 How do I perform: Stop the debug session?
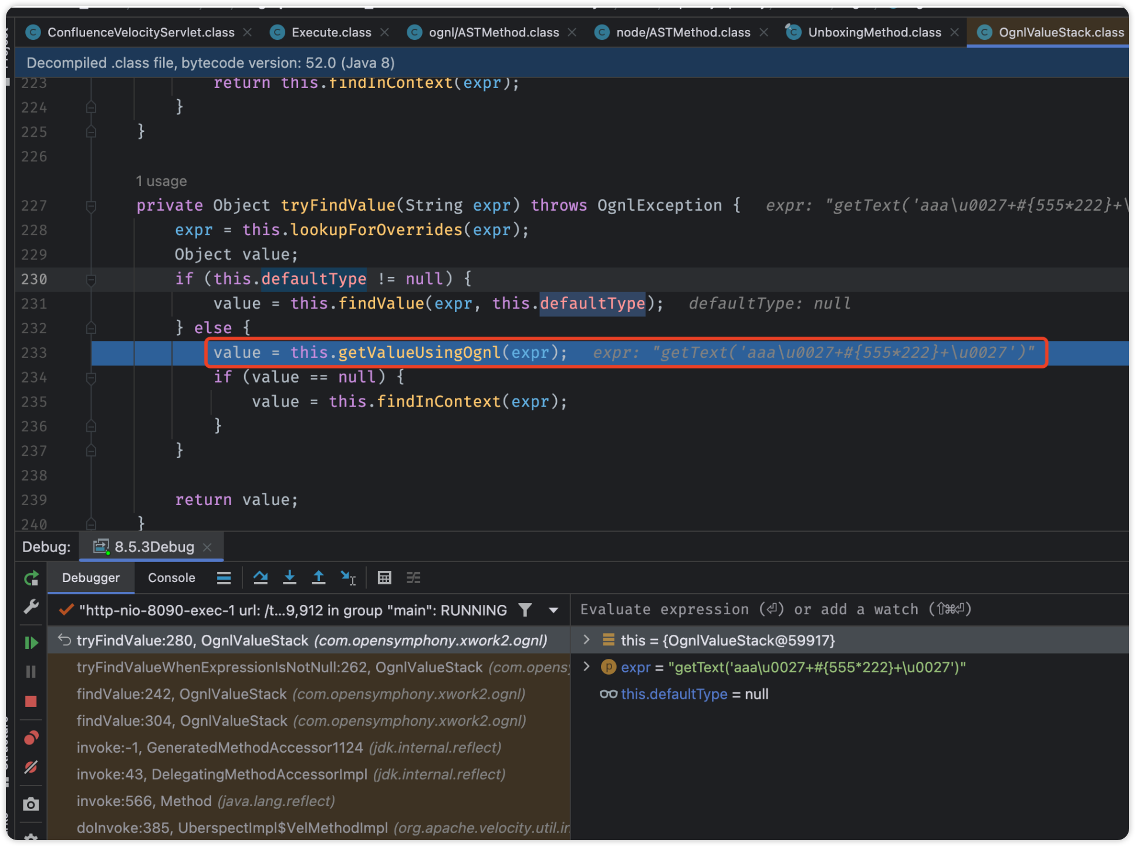[x=31, y=701]
